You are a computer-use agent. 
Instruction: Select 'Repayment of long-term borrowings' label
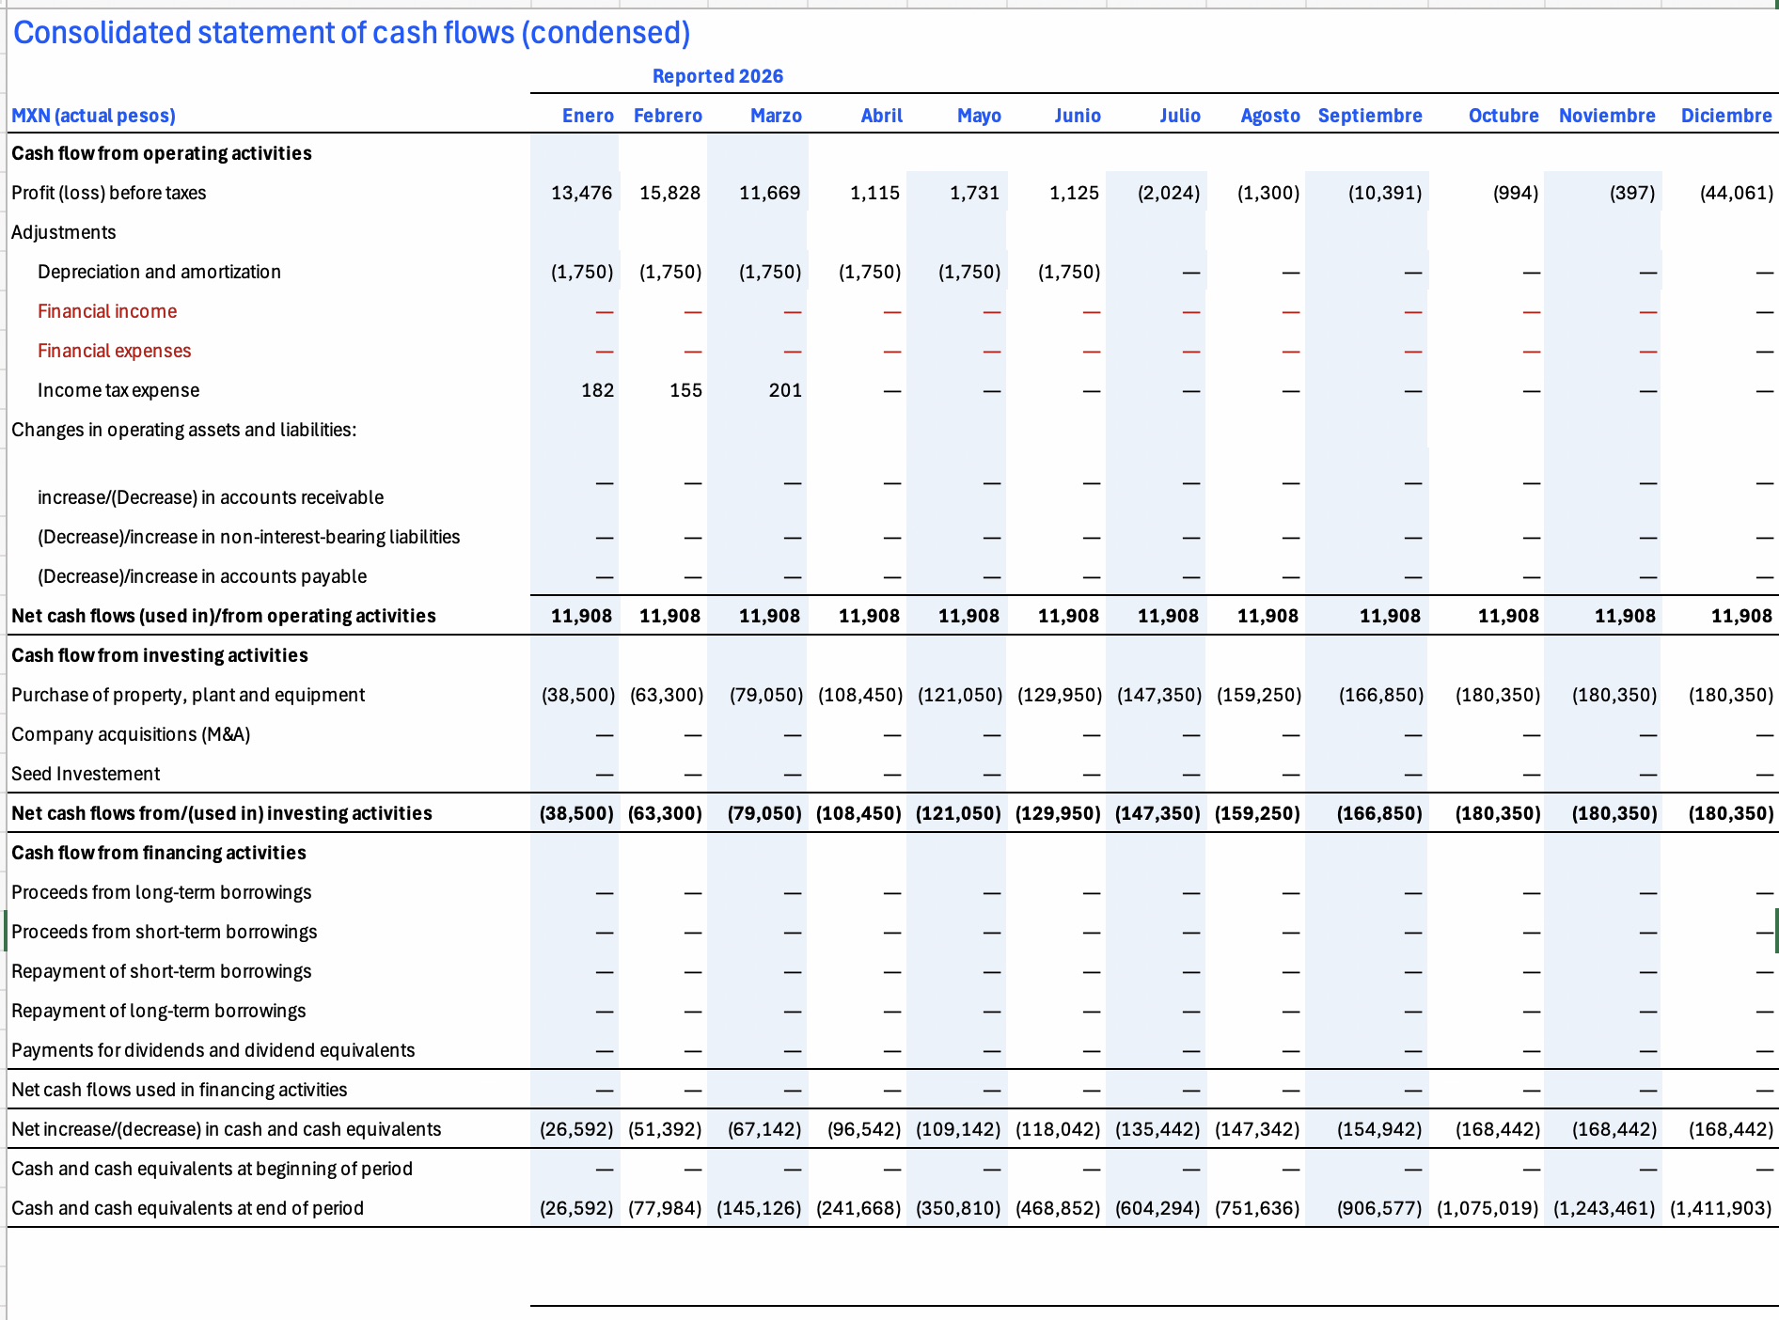[x=159, y=1011]
